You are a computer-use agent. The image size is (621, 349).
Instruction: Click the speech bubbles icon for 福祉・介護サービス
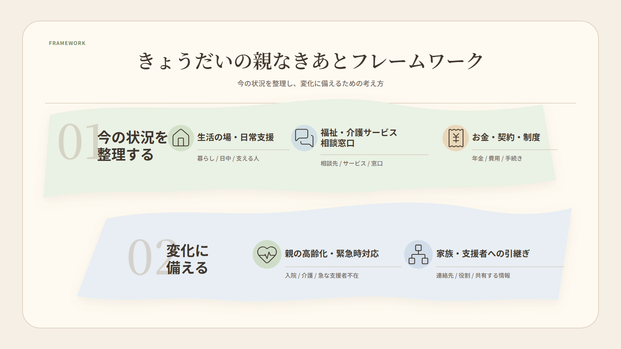pyautogui.click(x=304, y=138)
